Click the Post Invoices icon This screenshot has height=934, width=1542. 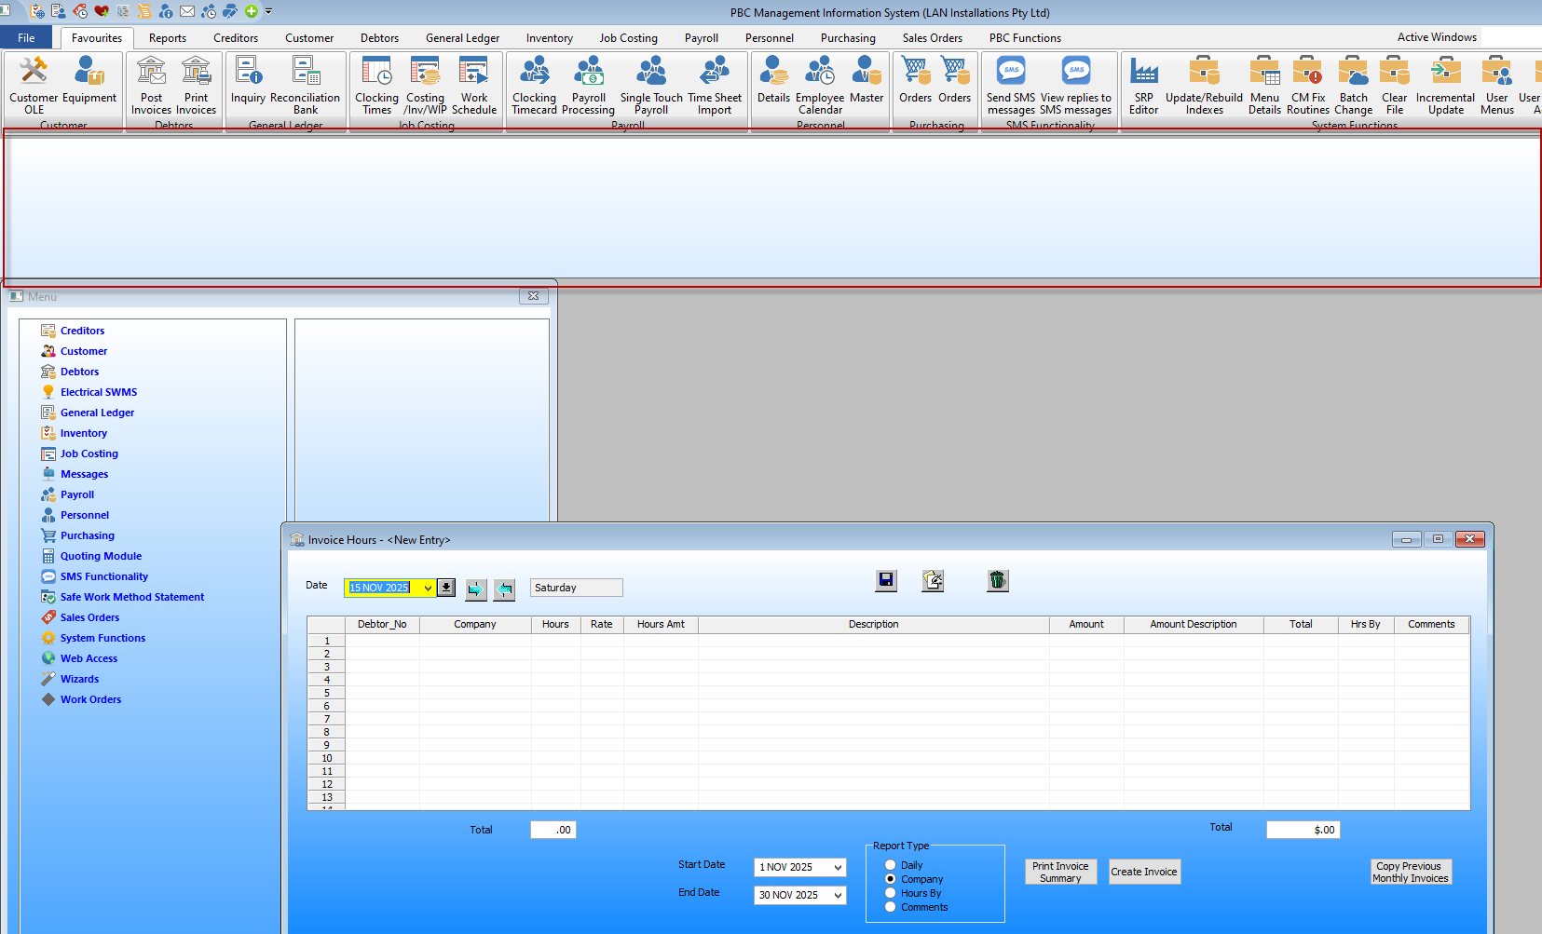point(151,85)
